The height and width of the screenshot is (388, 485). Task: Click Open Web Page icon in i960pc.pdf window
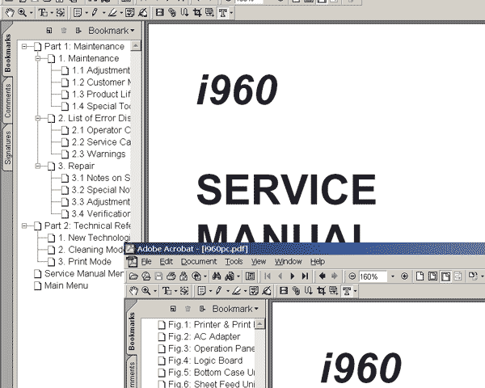pos(145,276)
